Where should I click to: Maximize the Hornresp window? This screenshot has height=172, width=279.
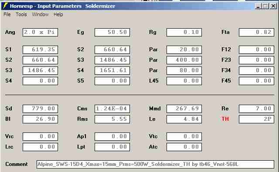pyautogui.click(x=265, y=6)
